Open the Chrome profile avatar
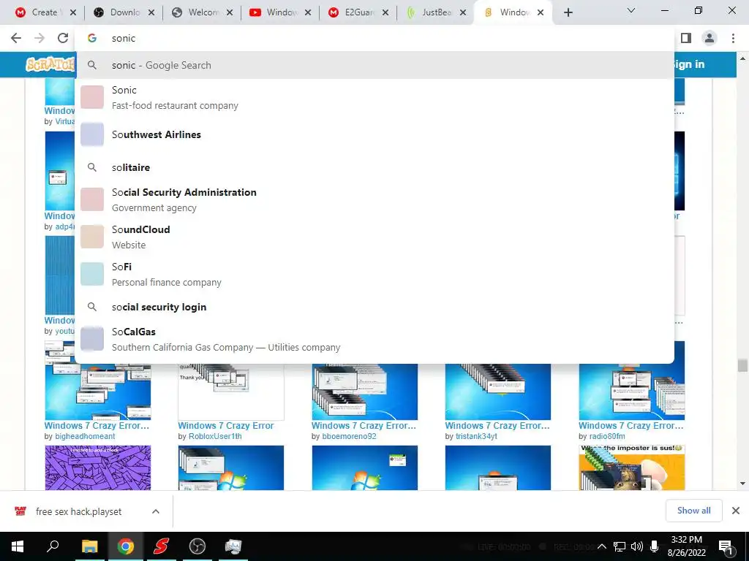This screenshot has height=561, width=749. (x=710, y=38)
